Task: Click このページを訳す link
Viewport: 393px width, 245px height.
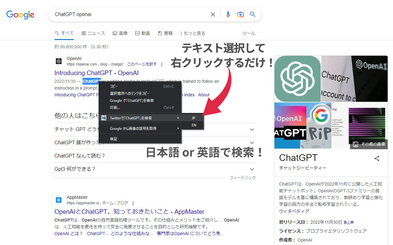Action: [x=142, y=64]
